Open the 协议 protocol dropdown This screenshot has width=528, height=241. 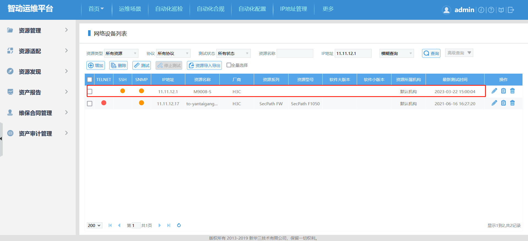173,53
